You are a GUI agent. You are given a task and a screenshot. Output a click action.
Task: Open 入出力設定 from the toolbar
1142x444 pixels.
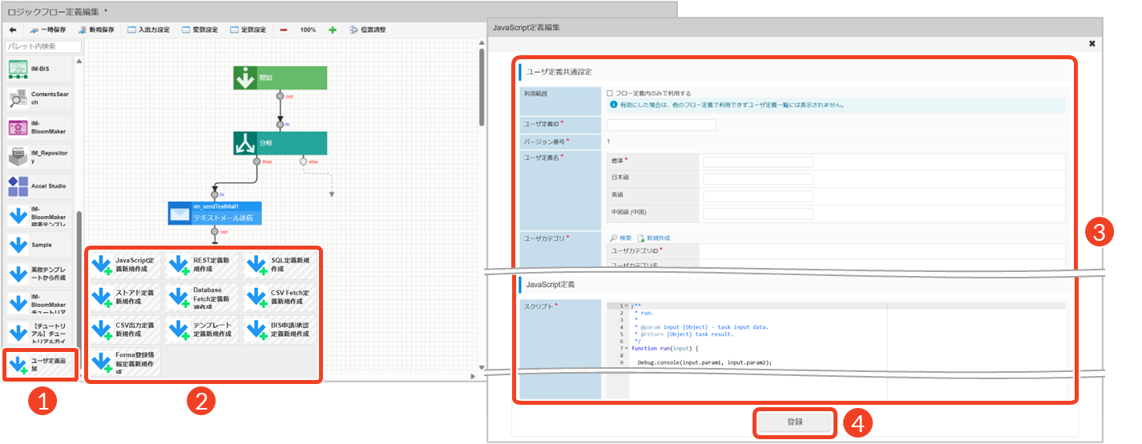tap(148, 30)
